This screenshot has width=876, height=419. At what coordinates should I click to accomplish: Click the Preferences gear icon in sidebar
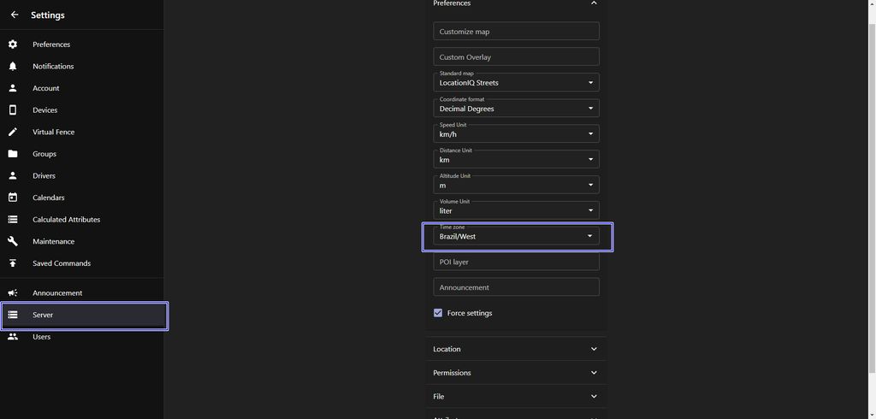click(13, 44)
